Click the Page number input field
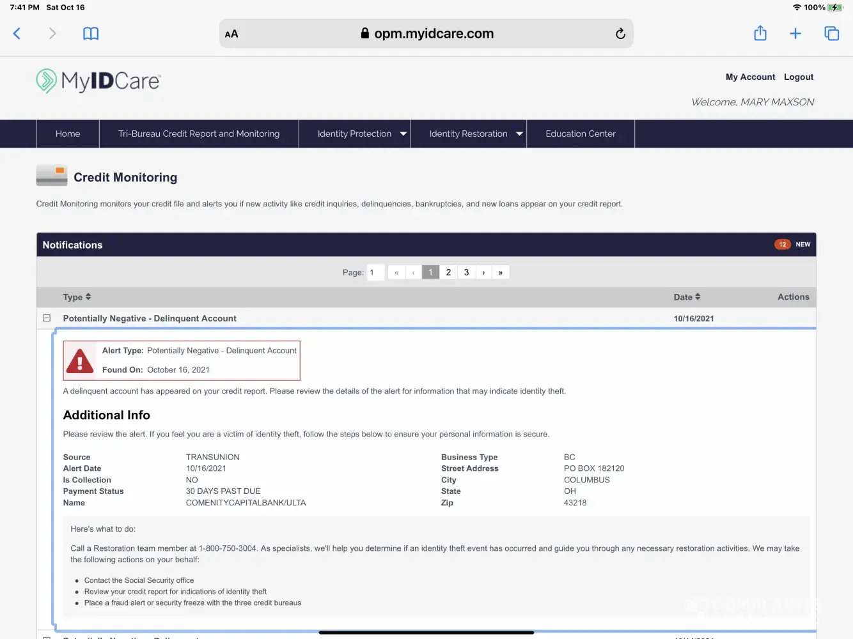The width and height of the screenshot is (853, 639). click(375, 273)
